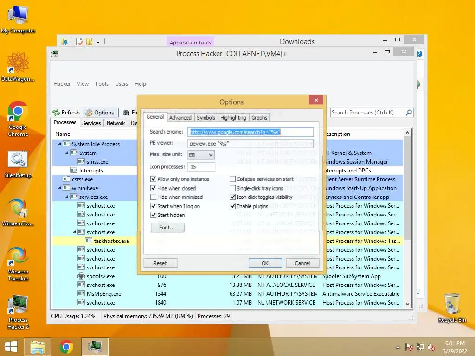
Task: Click the Cancel button
Action: point(302,263)
